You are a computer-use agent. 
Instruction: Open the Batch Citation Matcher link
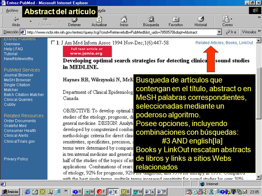tap(24, 95)
